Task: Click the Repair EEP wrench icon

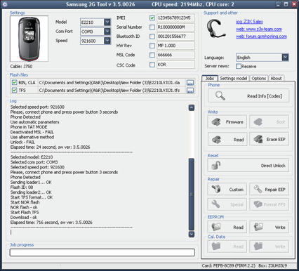Action: (x=258, y=189)
